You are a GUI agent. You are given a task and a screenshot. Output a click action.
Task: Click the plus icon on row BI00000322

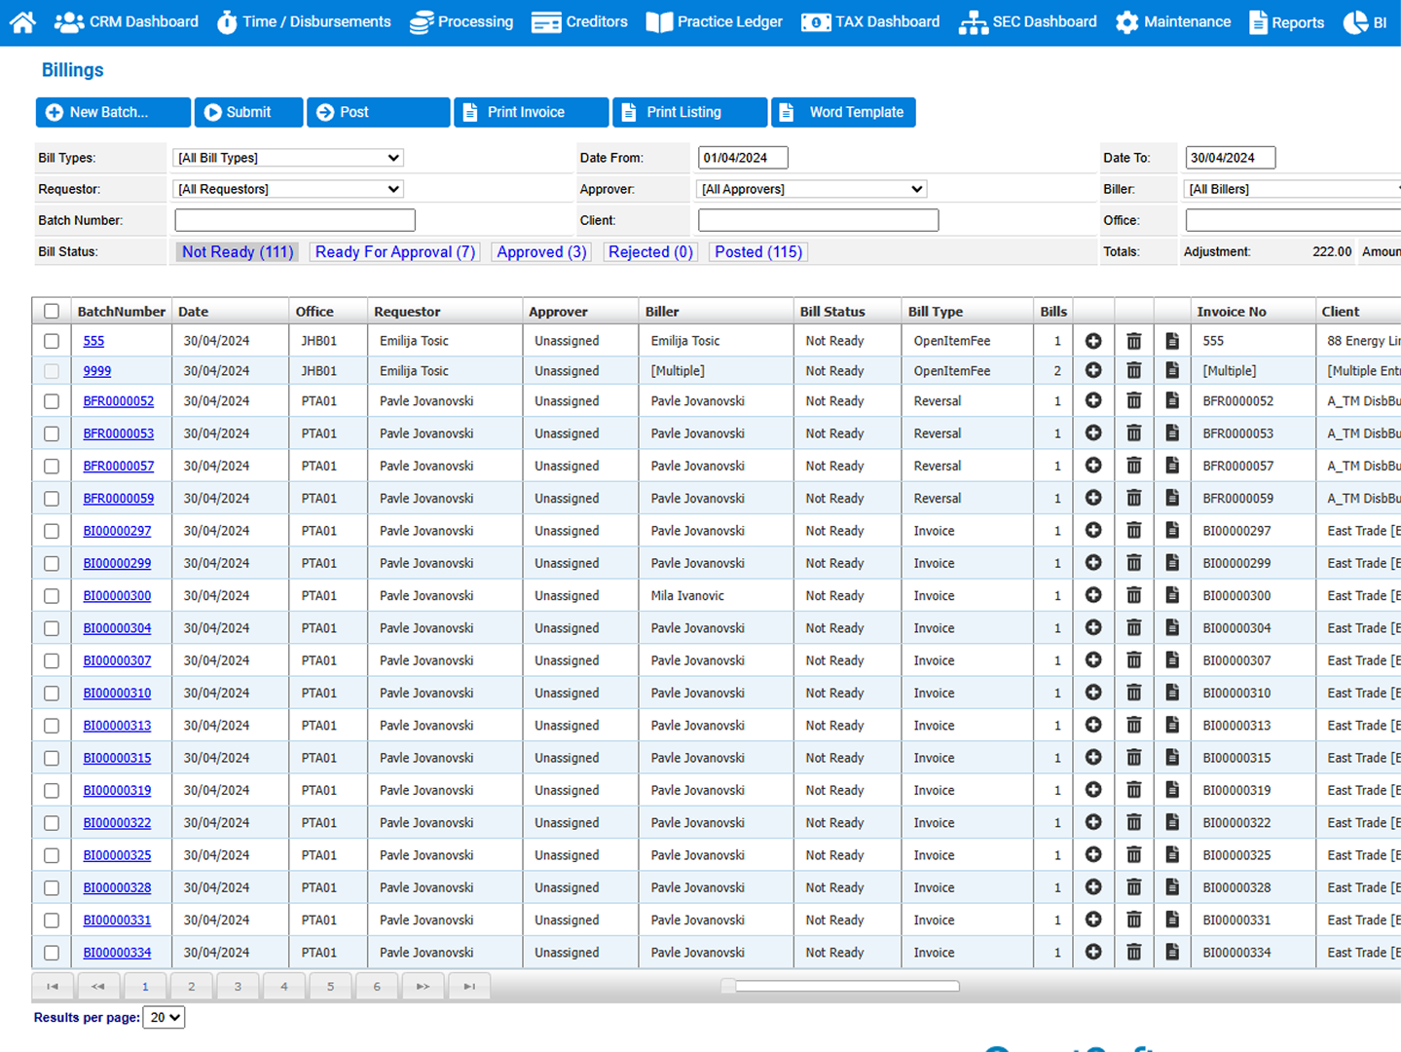pyautogui.click(x=1093, y=823)
